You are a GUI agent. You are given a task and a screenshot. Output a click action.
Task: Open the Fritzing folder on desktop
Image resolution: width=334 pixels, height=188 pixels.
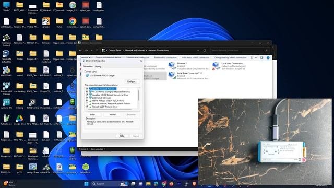point(20,104)
